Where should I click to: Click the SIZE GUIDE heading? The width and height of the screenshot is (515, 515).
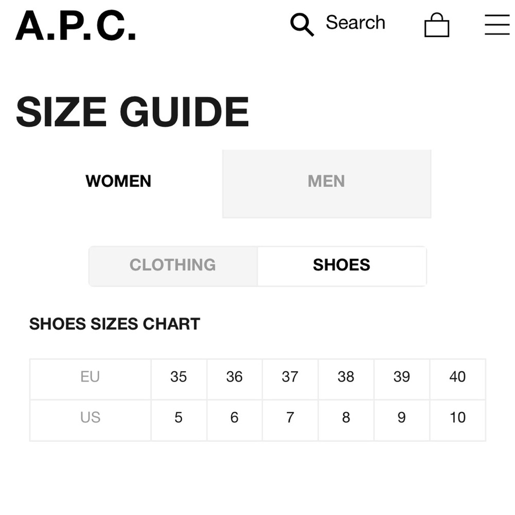[x=133, y=110]
